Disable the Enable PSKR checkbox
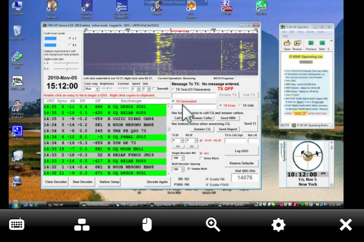This screenshot has height=242, width=364. pyautogui.click(x=207, y=185)
